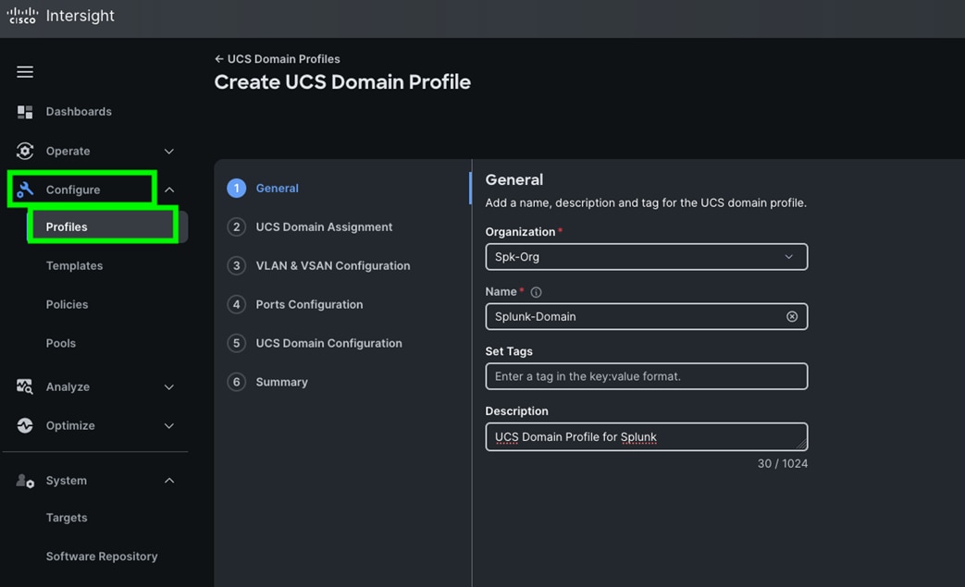Image resolution: width=965 pixels, height=587 pixels.
Task: Expand the Optimize section chevron
Action: coord(169,426)
